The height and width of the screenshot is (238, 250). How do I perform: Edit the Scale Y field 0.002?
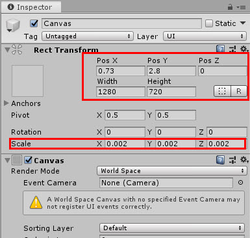pos(175,144)
